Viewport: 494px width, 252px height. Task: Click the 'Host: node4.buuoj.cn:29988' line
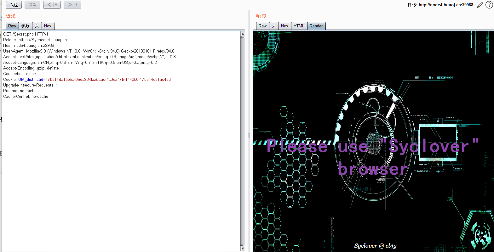[x=29, y=45]
